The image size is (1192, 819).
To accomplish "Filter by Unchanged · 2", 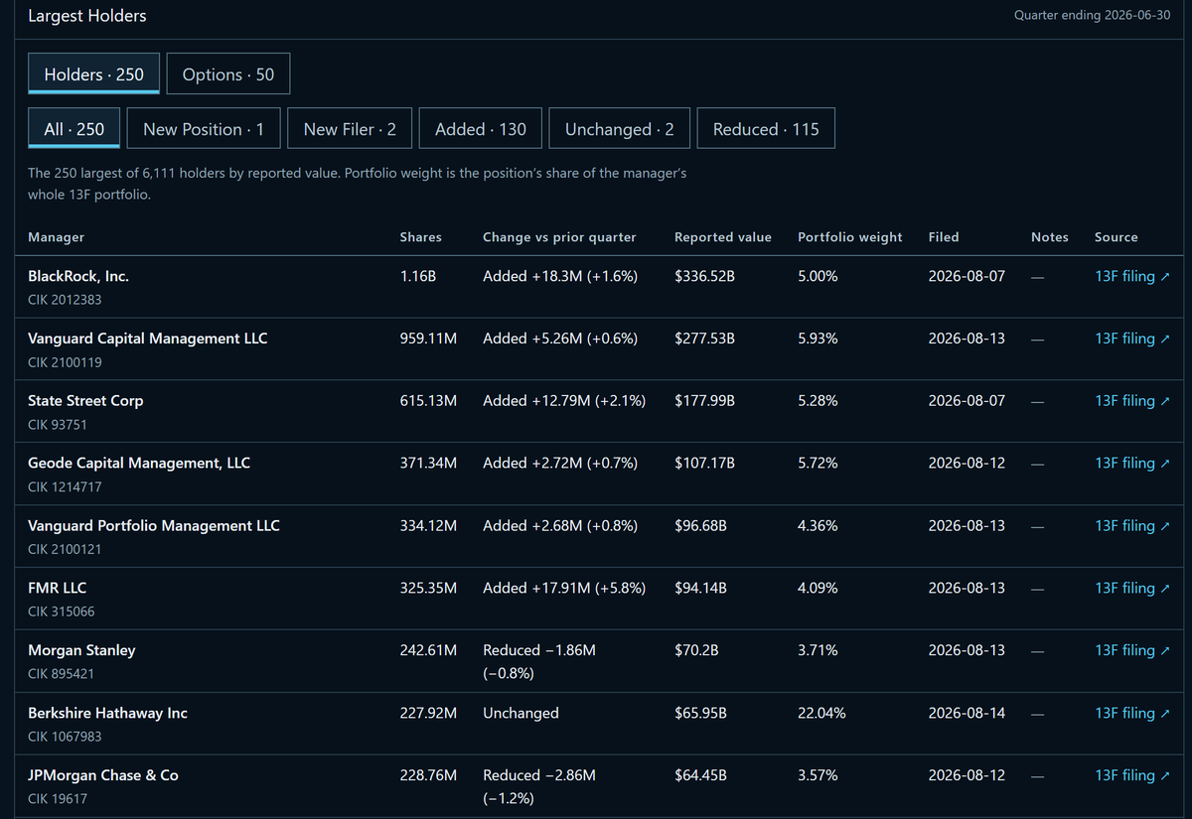I will (x=620, y=129).
